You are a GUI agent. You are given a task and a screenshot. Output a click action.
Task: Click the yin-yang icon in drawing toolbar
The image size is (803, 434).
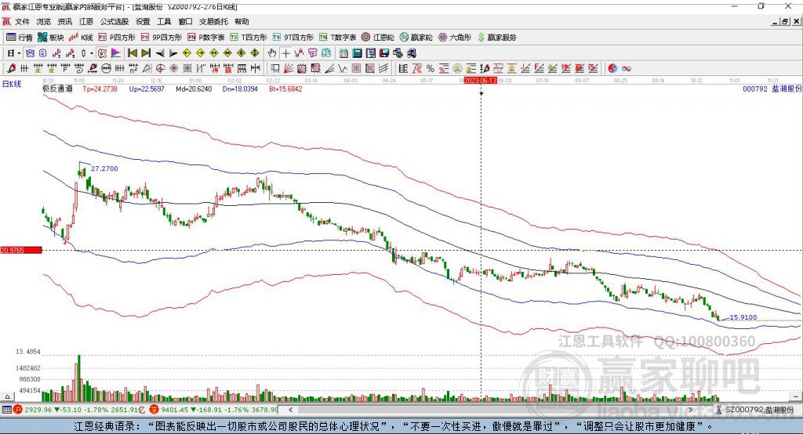click(x=612, y=68)
